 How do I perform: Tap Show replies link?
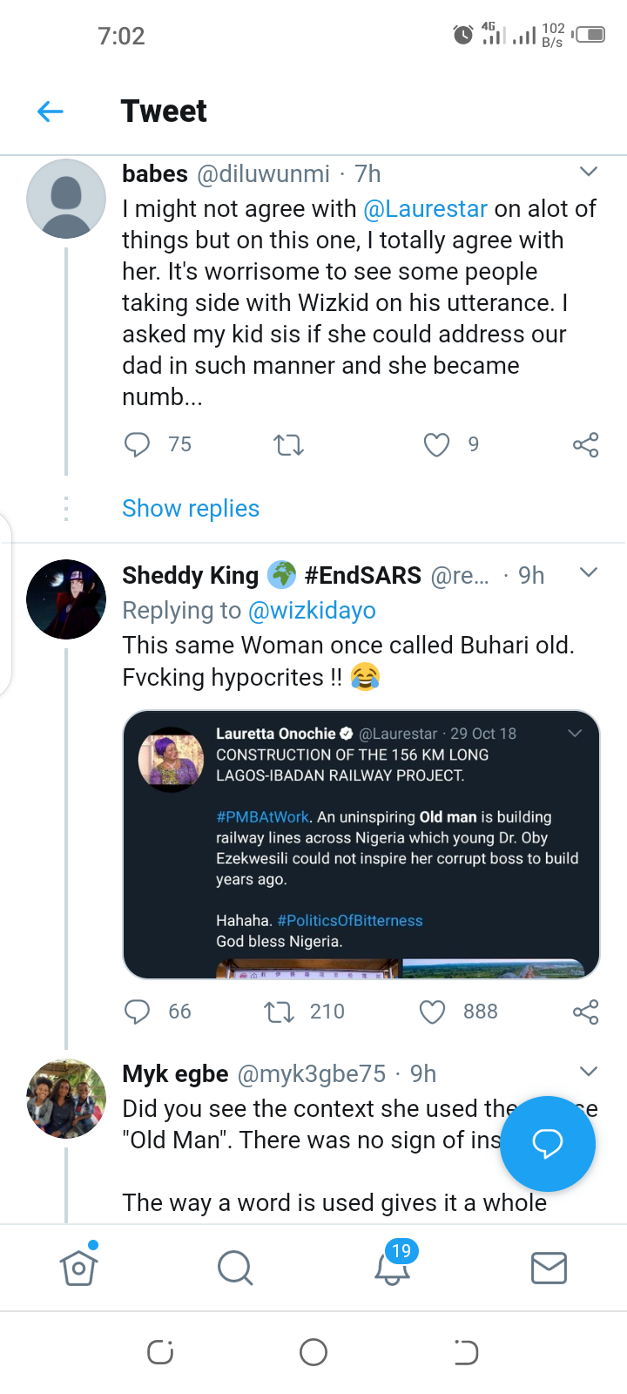(x=191, y=509)
